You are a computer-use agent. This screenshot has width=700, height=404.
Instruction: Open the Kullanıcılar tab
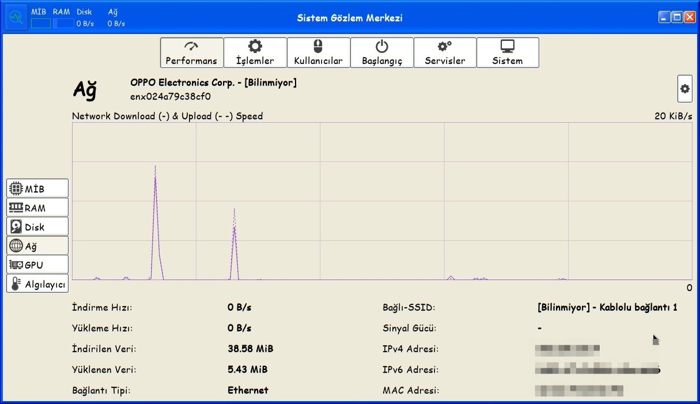pos(319,53)
